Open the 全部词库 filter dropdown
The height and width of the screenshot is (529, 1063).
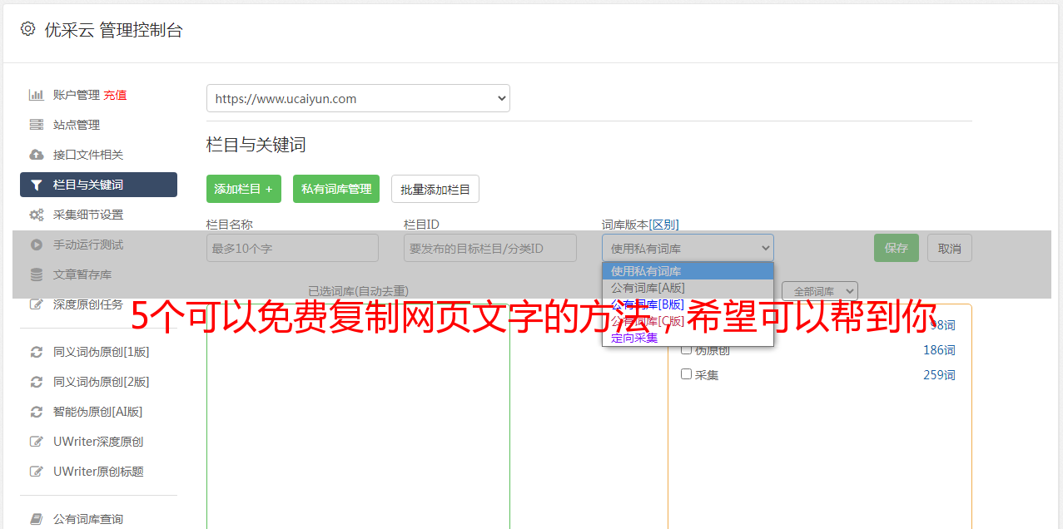coord(820,291)
